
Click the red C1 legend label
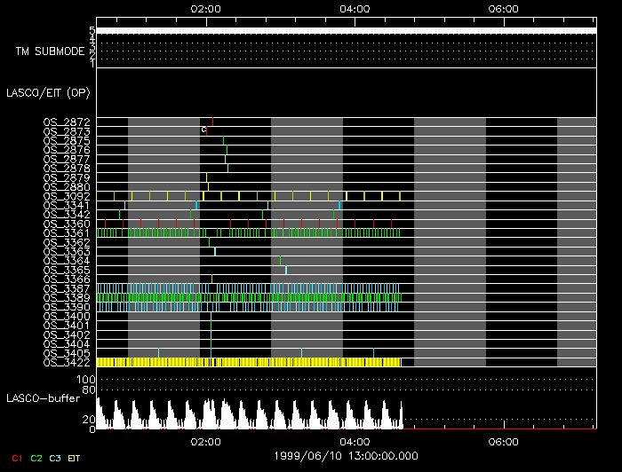(16, 458)
